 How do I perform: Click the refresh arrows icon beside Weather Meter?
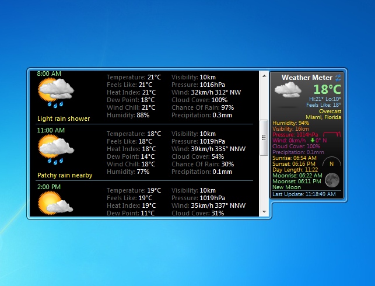pos(338,78)
